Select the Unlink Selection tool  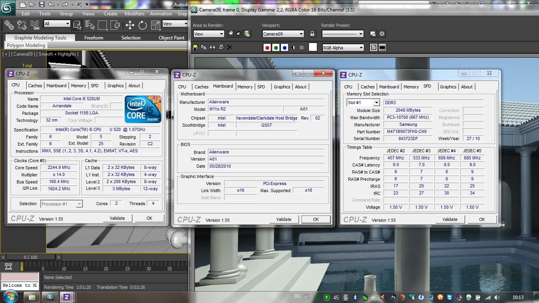(22, 25)
